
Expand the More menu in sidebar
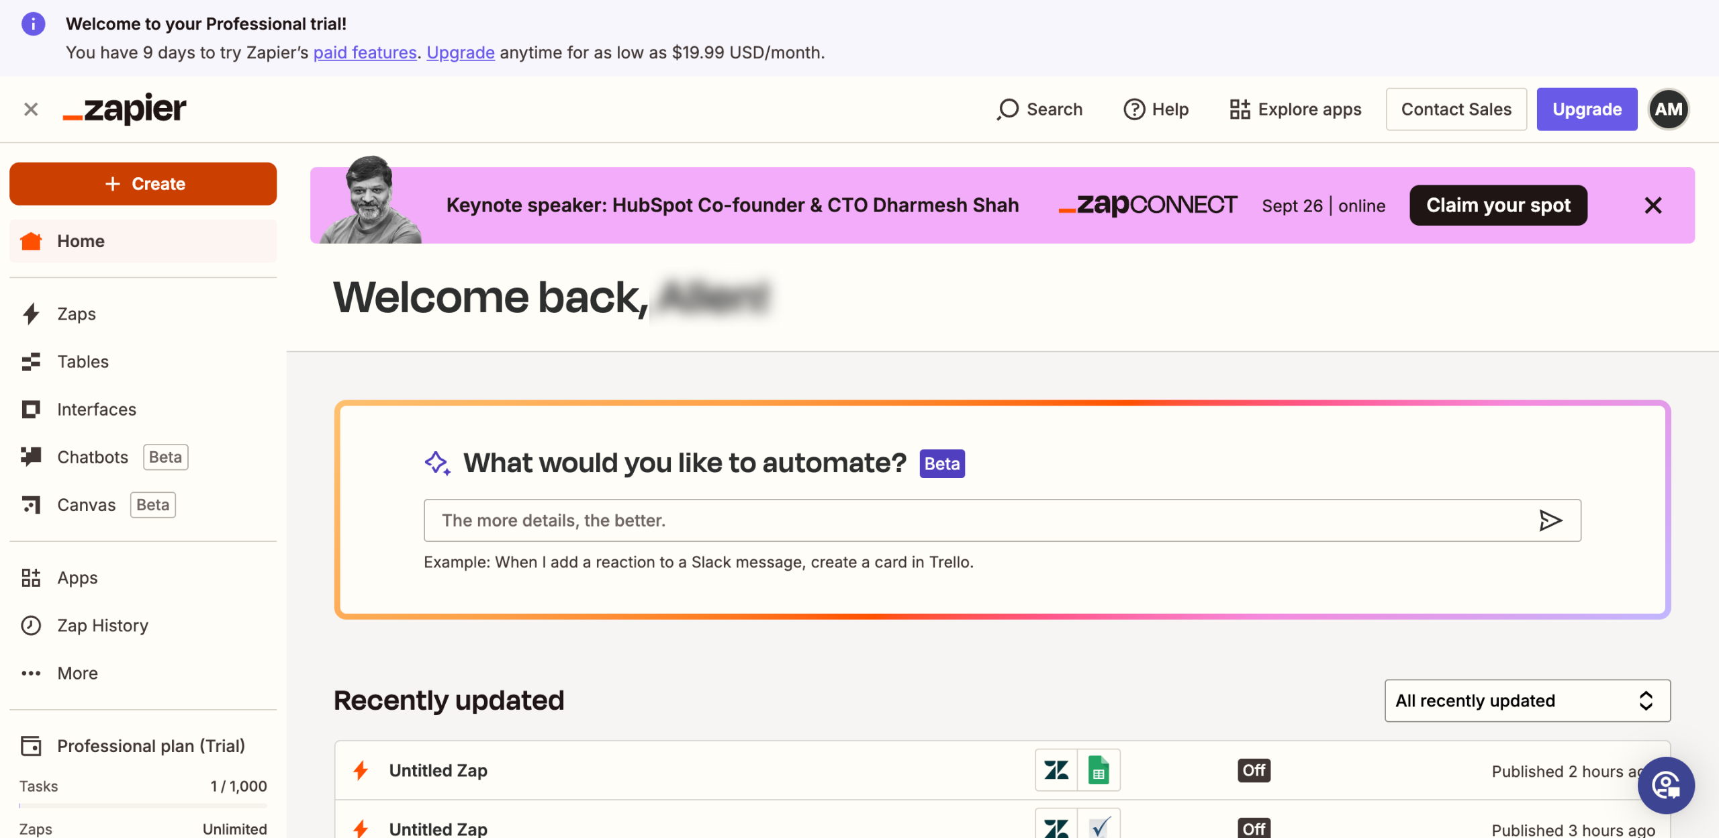[77, 673]
